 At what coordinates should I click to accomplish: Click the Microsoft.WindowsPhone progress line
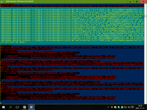pyautogui.click(x=73, y=30)
